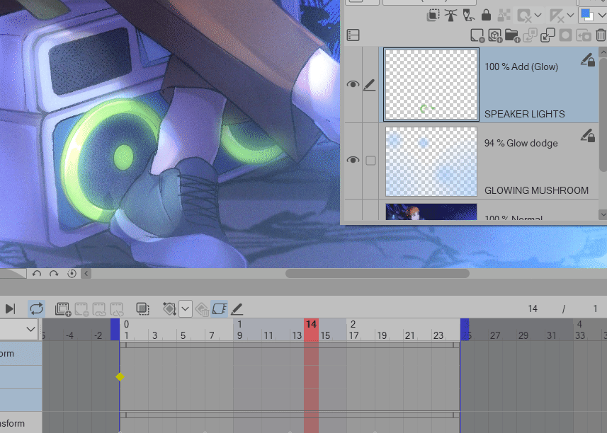Create a new vector layer
Screen dimensions: 607x433
(494, 35)
